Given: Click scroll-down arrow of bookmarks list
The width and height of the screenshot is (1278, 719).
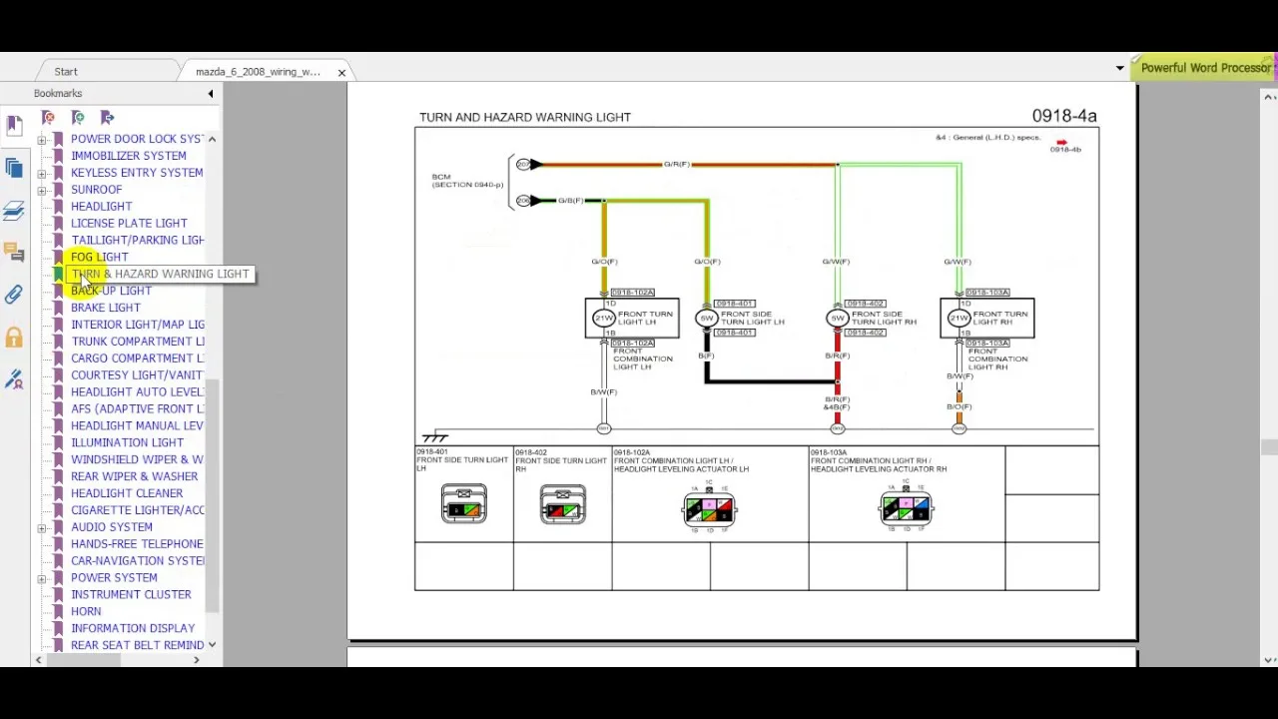Looking at the screenshot, I should [x=212, y=645].
